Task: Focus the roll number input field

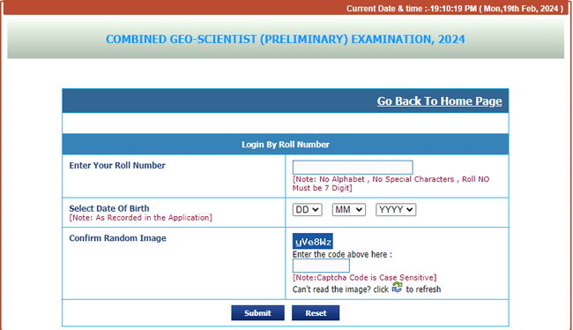Action: click(x=353, y=167)
